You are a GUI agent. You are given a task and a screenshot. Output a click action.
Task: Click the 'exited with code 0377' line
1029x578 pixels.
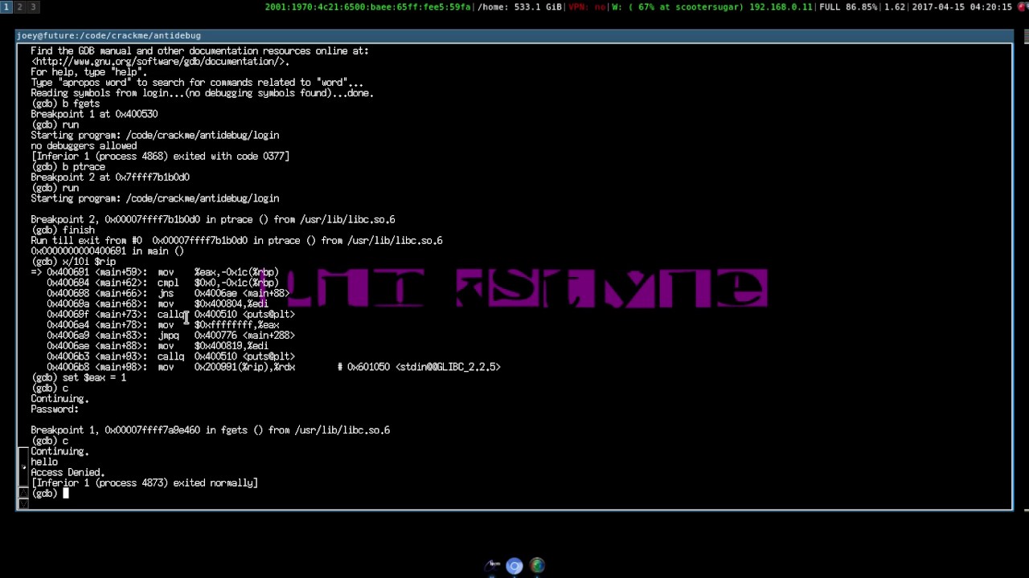pos(160,157)
